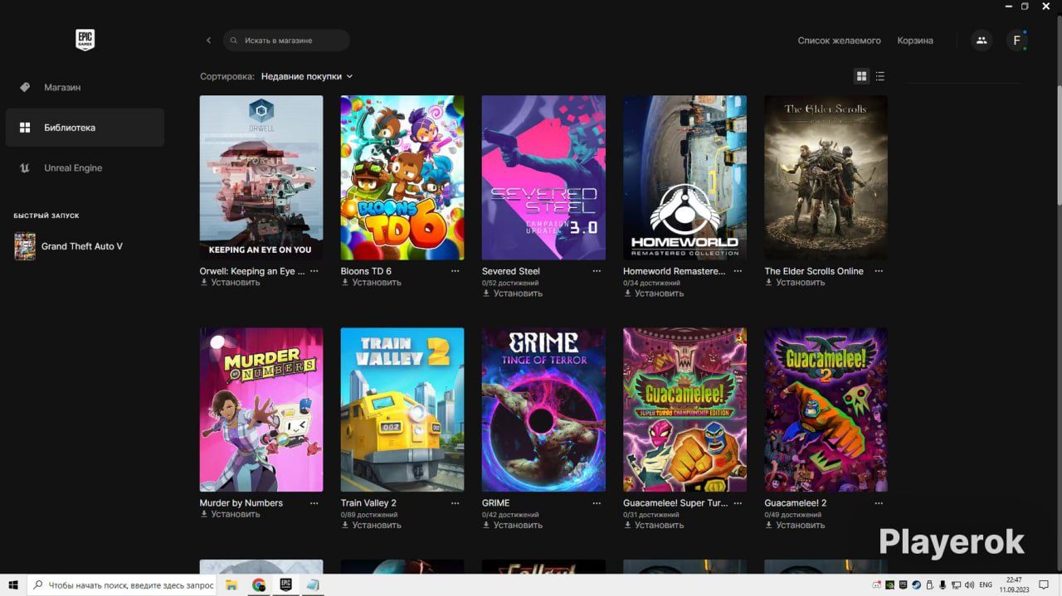Viewport: 1062px width, 596px height.
Task: Open the Murder by Numbers cover
Action: [x=261, y=409]
